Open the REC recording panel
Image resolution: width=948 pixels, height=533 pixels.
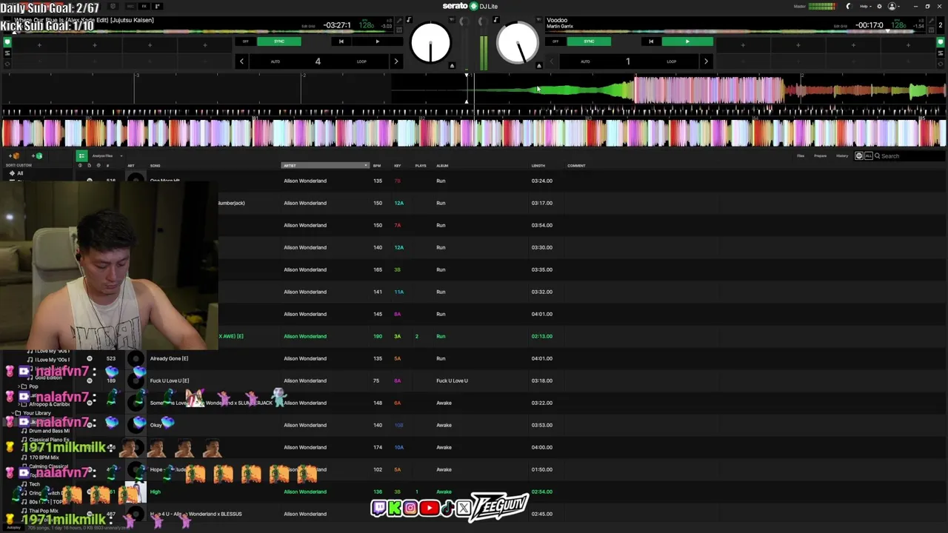click(131, 7)
